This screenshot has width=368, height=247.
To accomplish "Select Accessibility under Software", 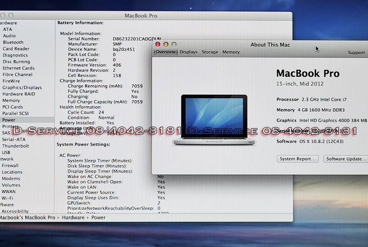I will tap(15, 211).
